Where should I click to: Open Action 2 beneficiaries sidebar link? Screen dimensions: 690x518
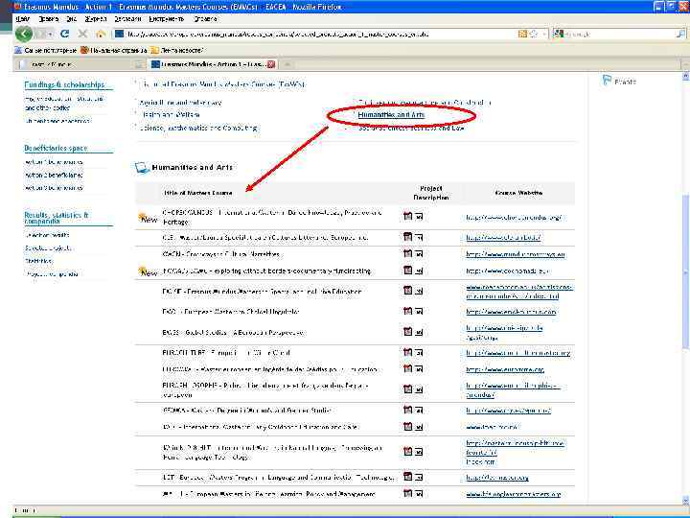[54, 175]
